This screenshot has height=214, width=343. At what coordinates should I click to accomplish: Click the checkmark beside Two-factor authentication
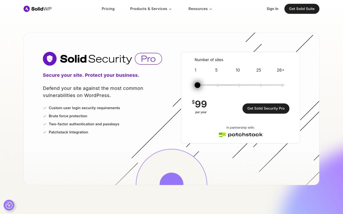[45, 124]
